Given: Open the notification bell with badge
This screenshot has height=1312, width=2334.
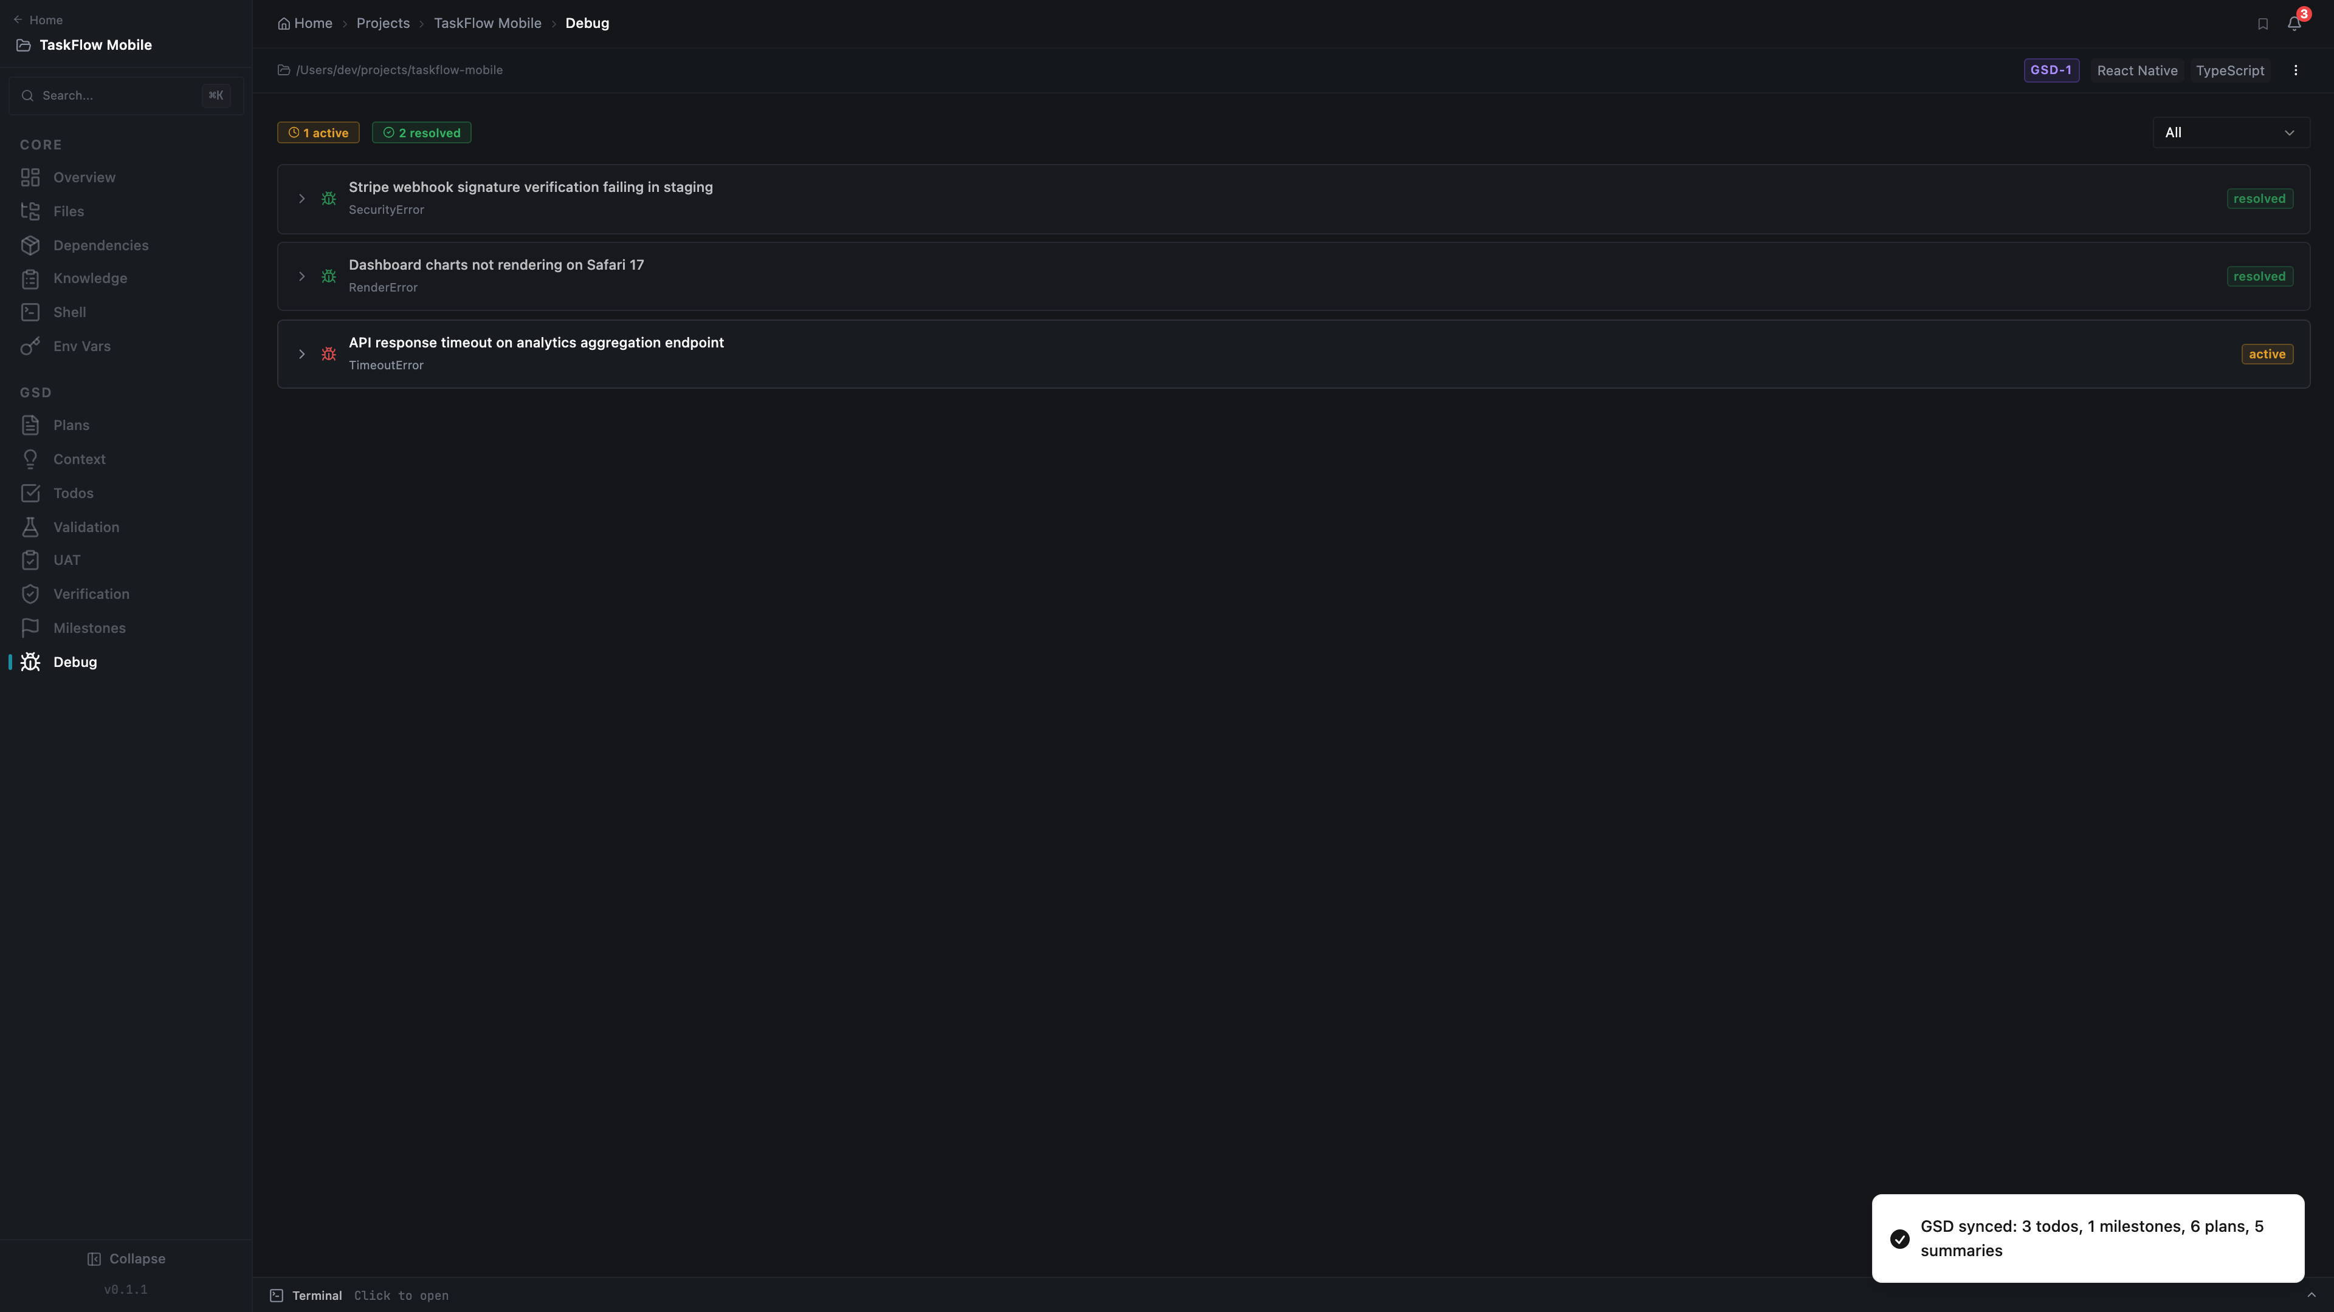Looking at the screenshot, I should [x=2293, y=22].
